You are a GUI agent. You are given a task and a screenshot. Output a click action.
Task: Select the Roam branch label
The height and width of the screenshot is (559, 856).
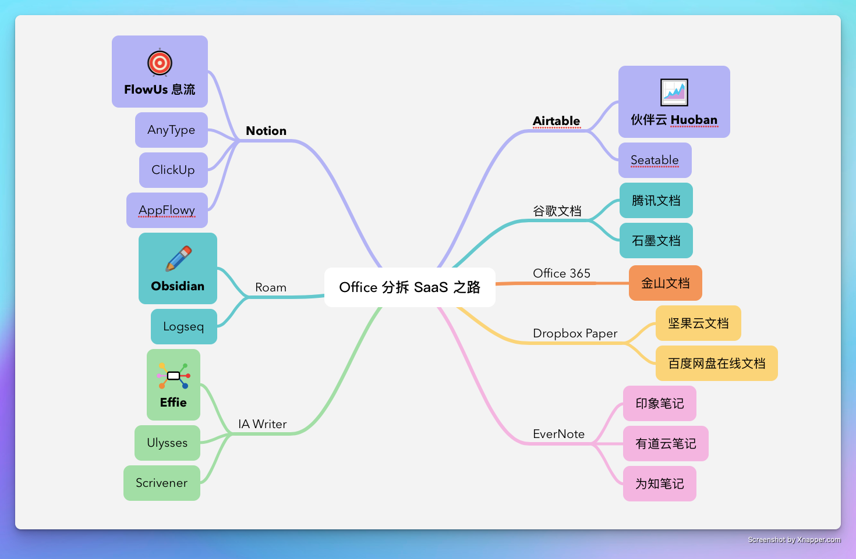(271, 287)
